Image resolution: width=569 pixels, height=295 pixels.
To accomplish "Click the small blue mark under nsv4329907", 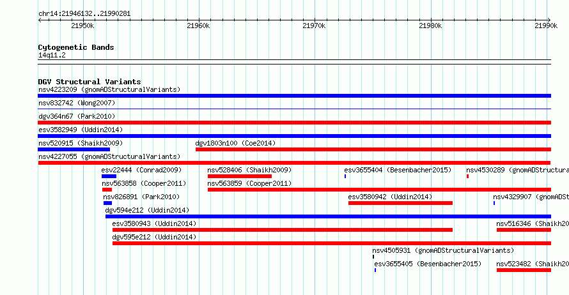I will 494,203.
